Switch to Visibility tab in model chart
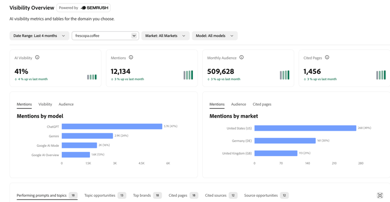The image size is (390, 202). tap(45, 104)
